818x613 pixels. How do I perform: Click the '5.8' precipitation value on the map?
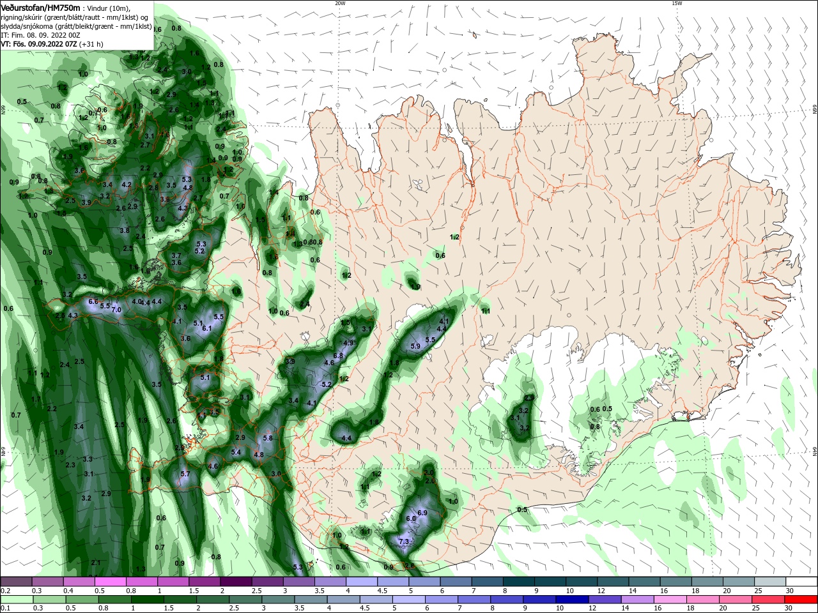[x=268, y=438]
